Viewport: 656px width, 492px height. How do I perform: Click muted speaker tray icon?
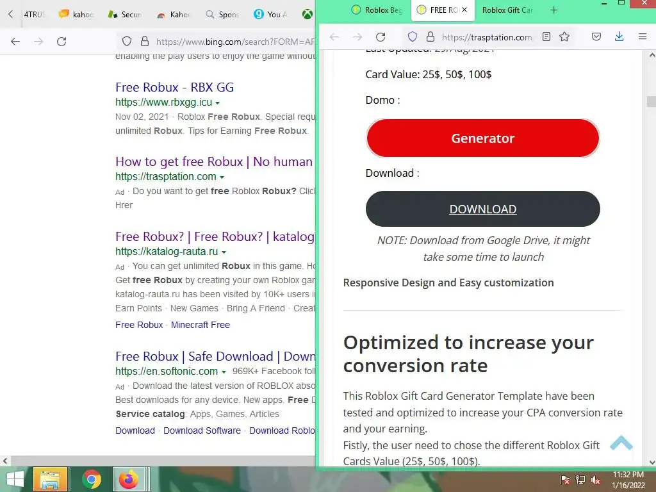(595, 480)
